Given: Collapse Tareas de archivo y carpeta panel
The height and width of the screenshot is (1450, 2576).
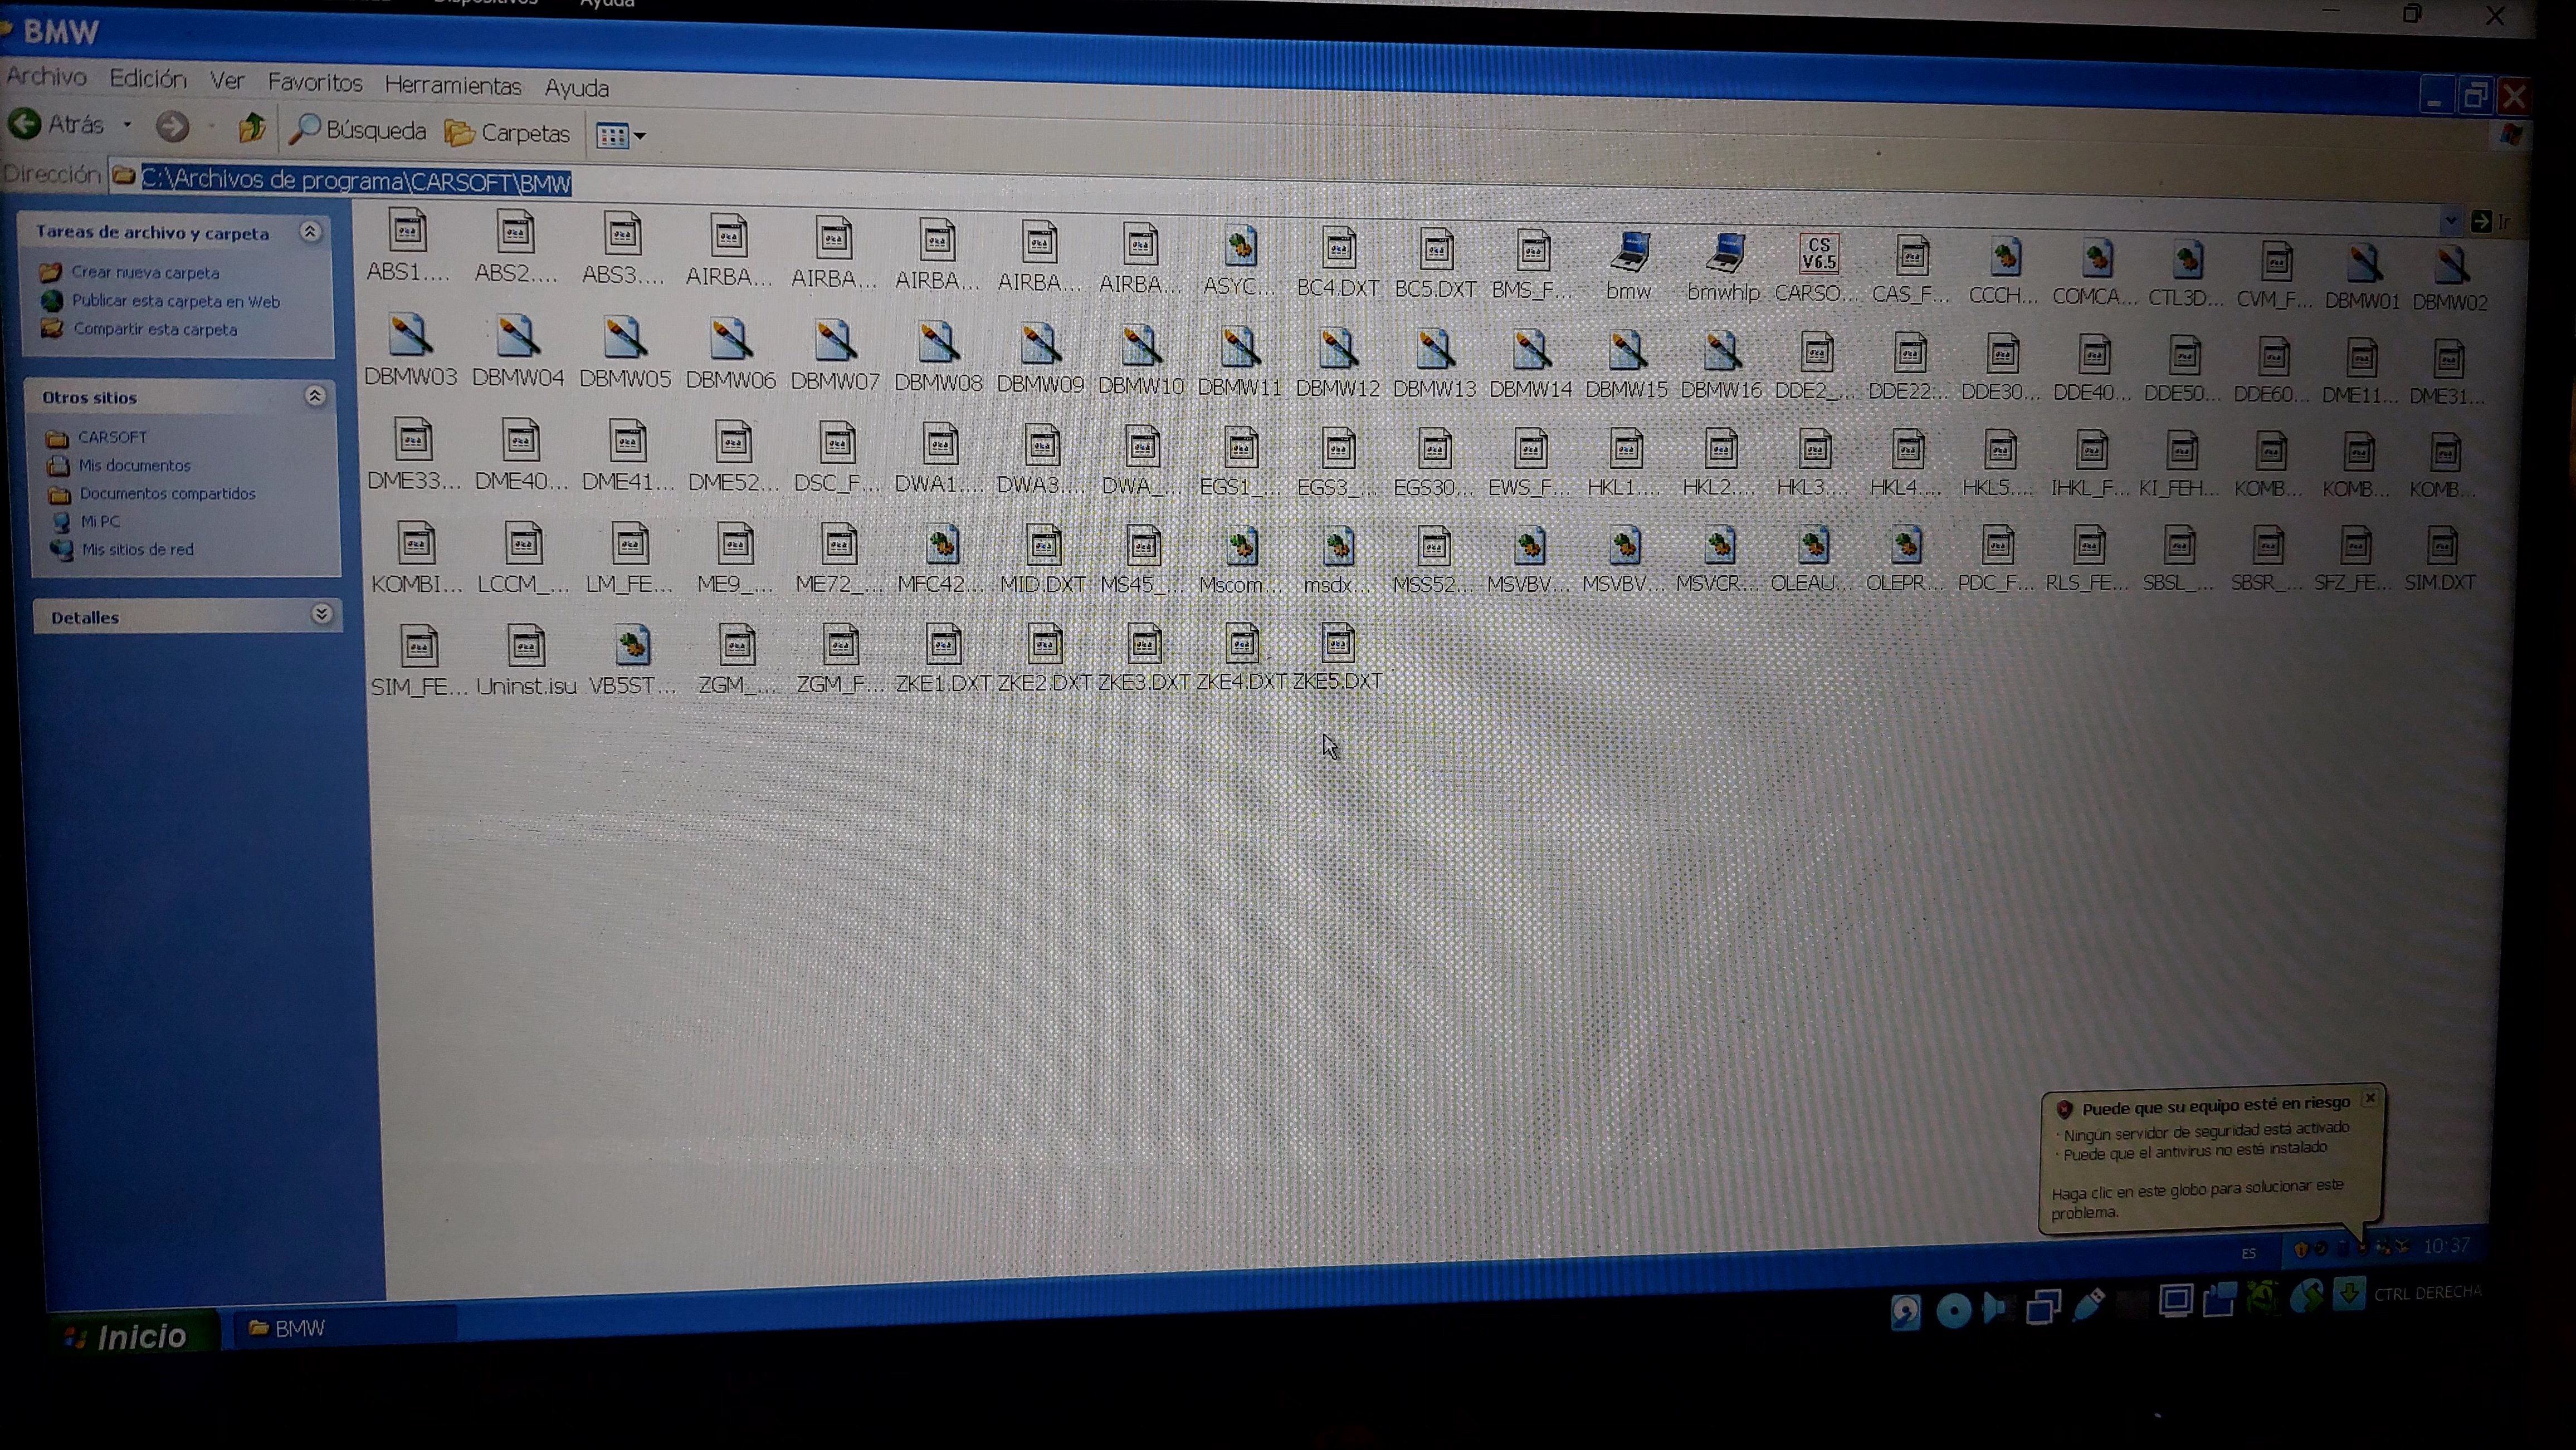Looking at the screenshot, I should (x=310, y=232).
